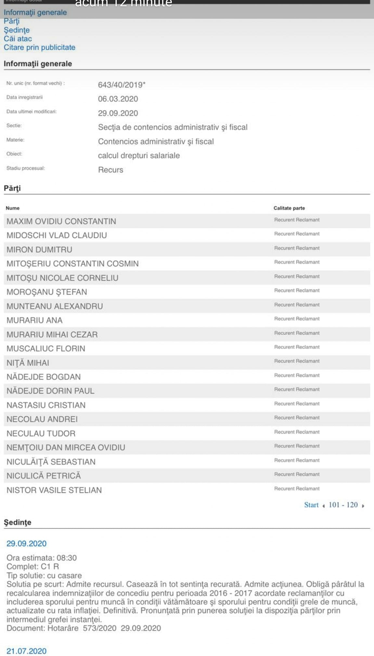
Task: Click the case number 643/40/2019*
Action: point(122,85)
